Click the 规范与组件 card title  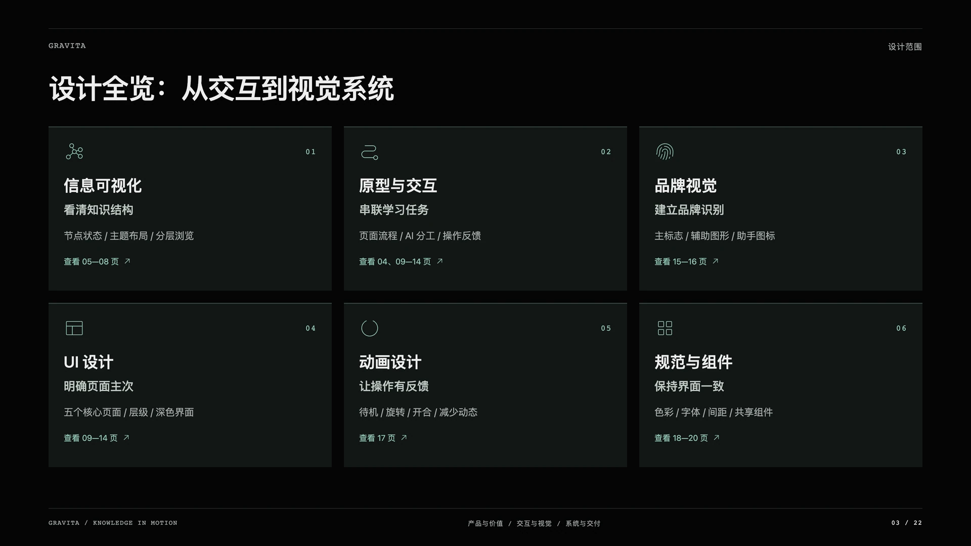[693, 362]
